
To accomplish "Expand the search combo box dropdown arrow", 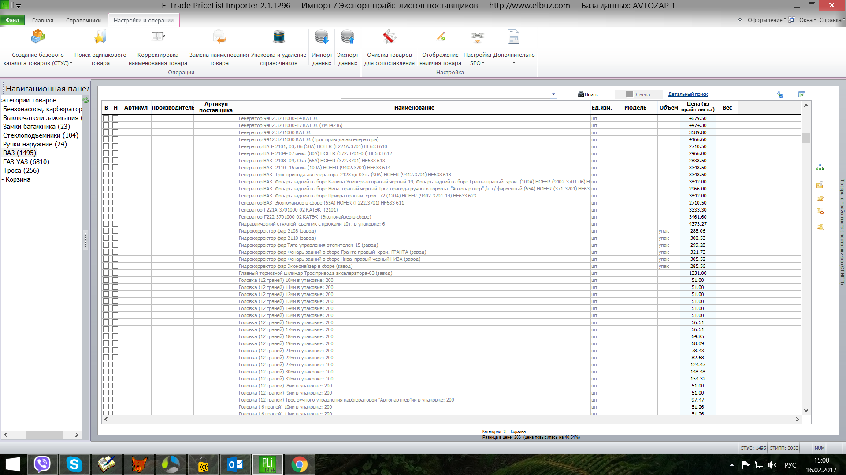I will point(553,94).
